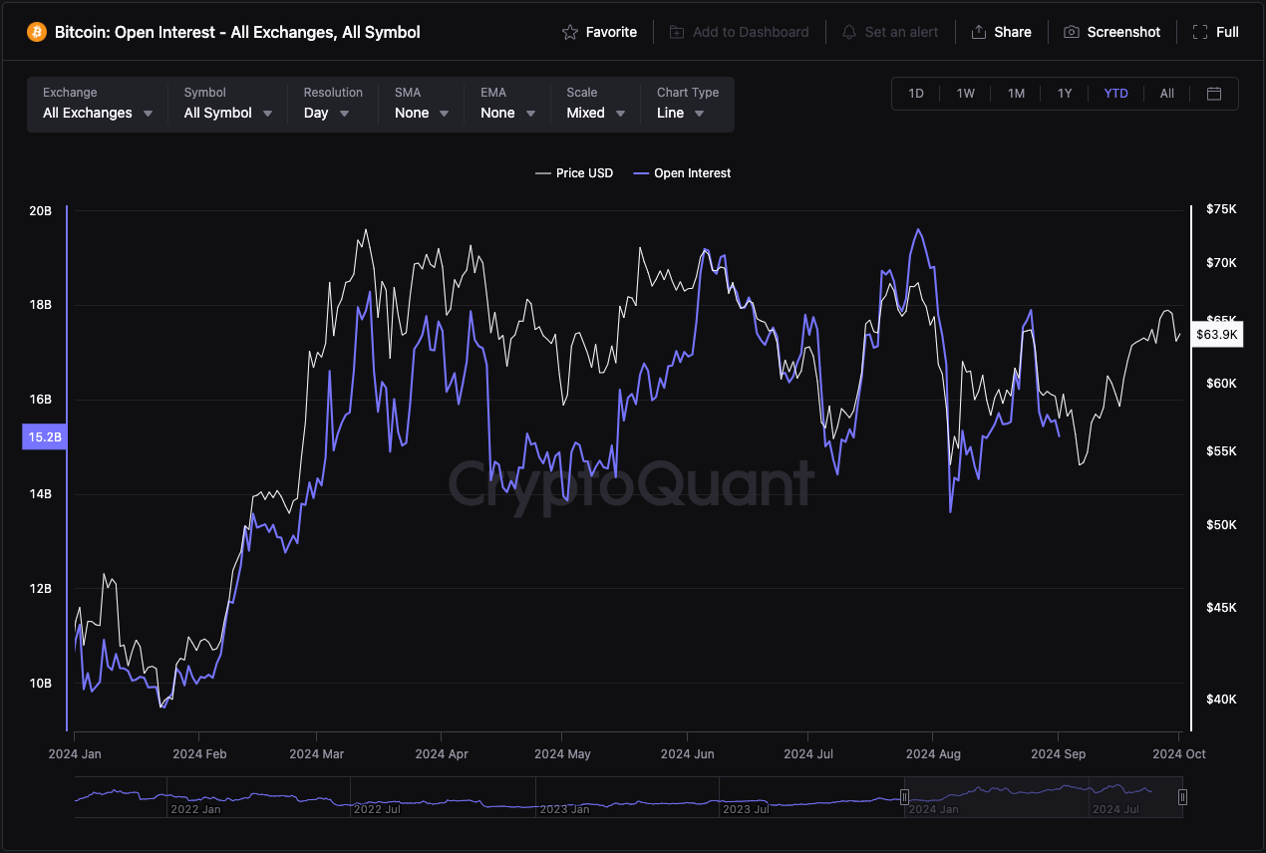Image resolution: width=1266 pixels, height=853 pixels.
Task: Click the $60K right axis label
Action: click(x=1221, y=384)
